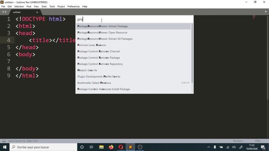The image size is (269, 151).
Task: Place cursor on closing html tag
Action: tap(27, 75)
